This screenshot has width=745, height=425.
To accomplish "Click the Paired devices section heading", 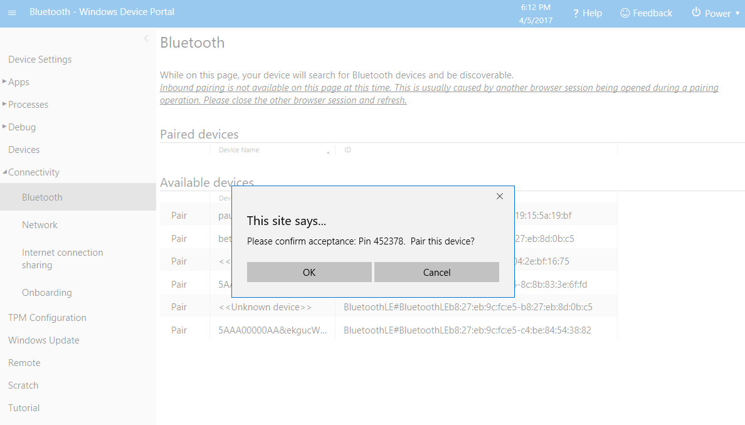I will point(199,134).
